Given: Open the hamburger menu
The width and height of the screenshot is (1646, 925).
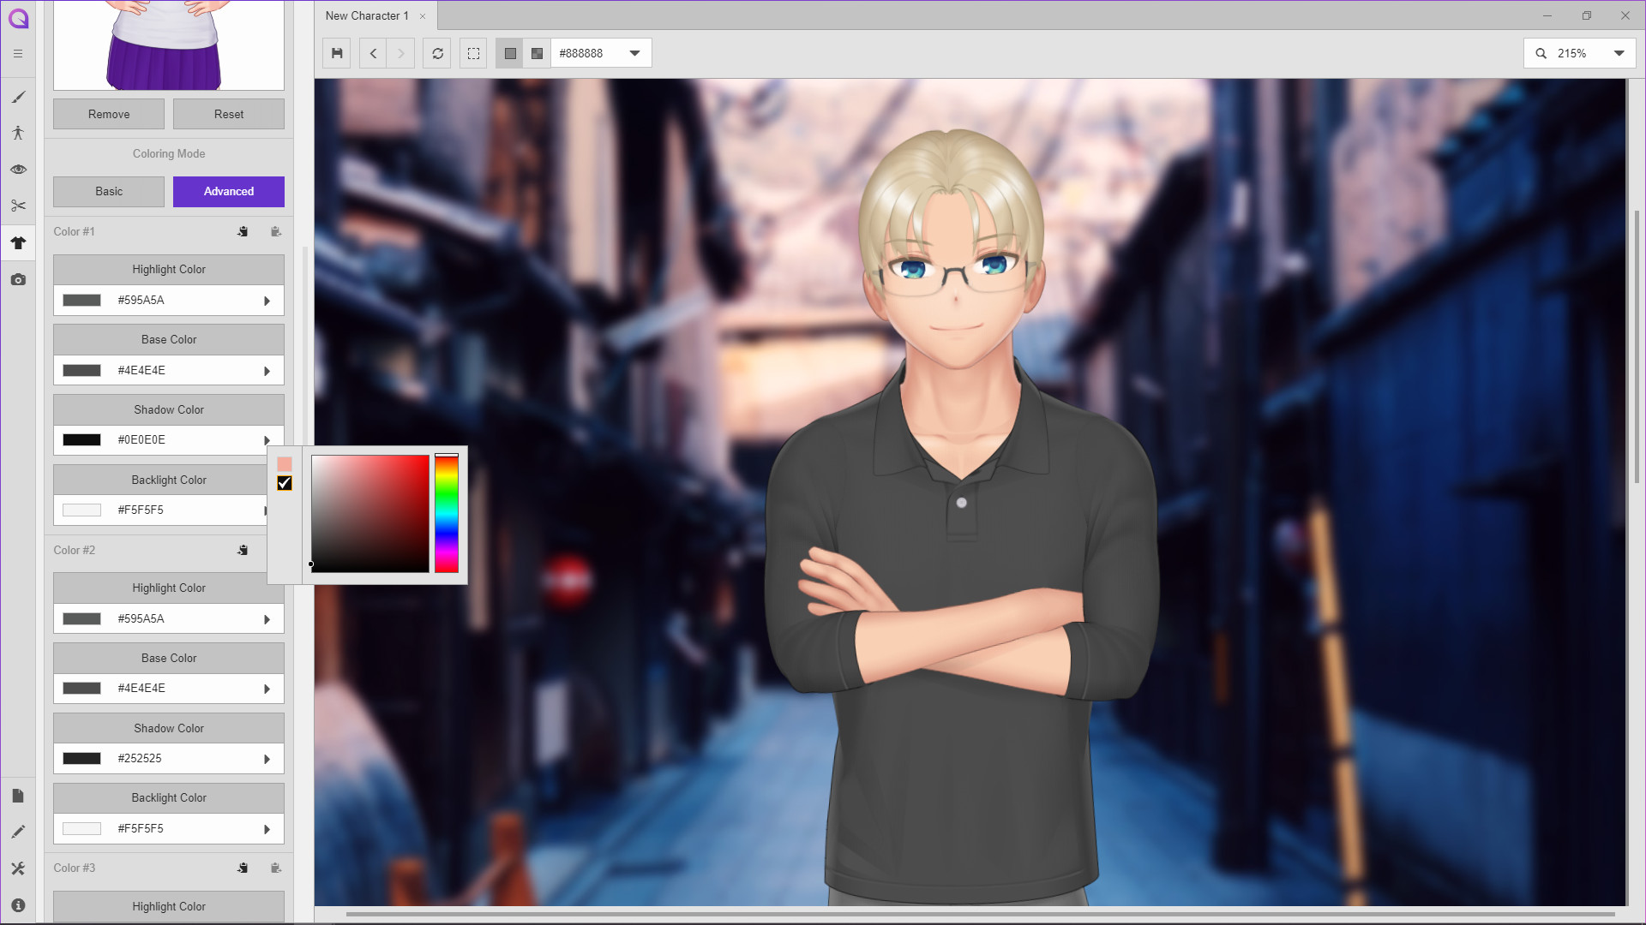Looking at the screenshot, I should tap(18, 53).
